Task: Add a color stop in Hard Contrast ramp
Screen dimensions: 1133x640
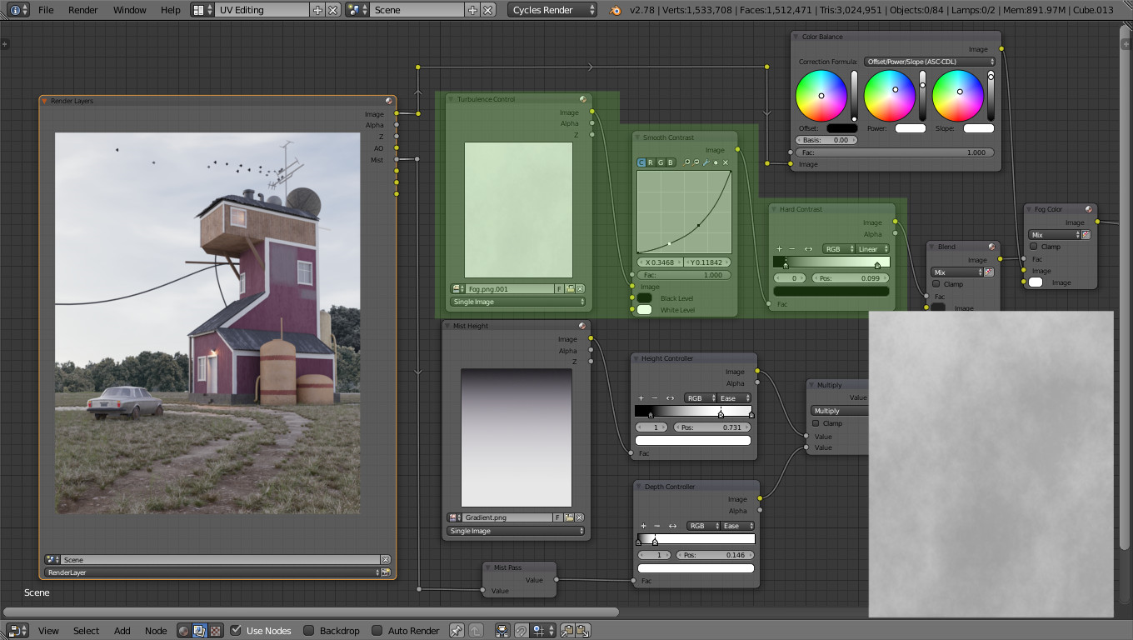Action: pos(780,249)
